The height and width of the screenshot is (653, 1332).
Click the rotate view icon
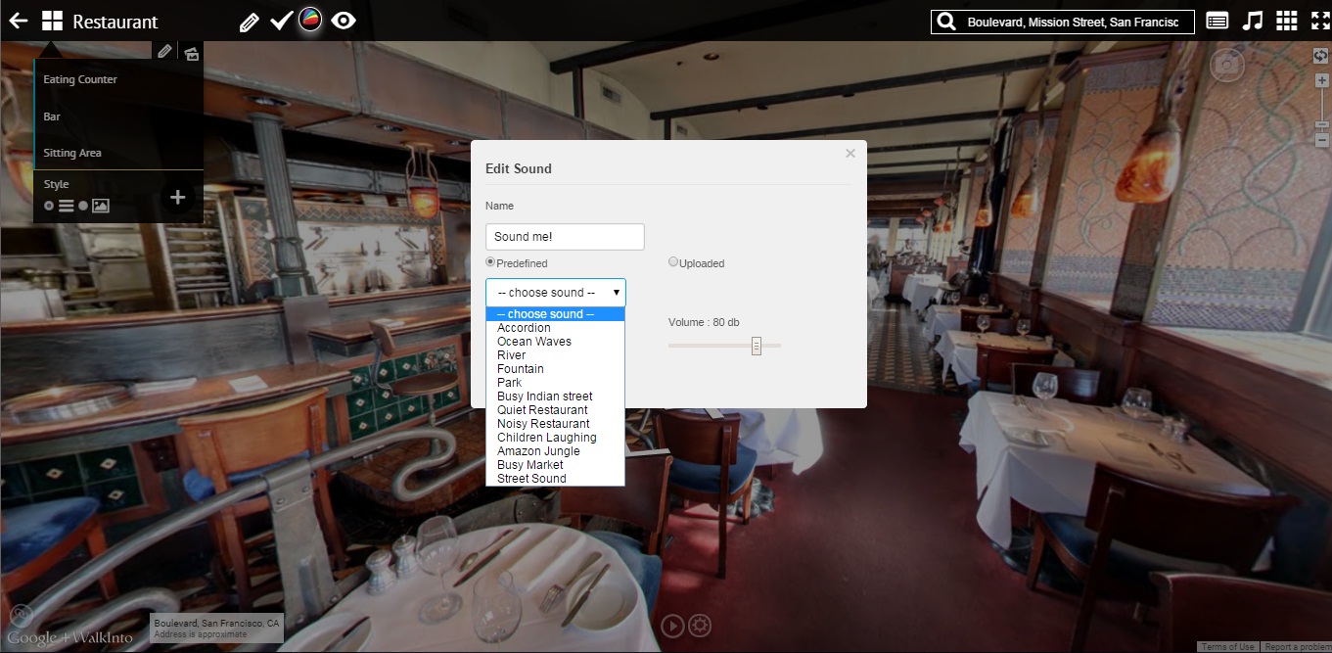click(1320, 57)
